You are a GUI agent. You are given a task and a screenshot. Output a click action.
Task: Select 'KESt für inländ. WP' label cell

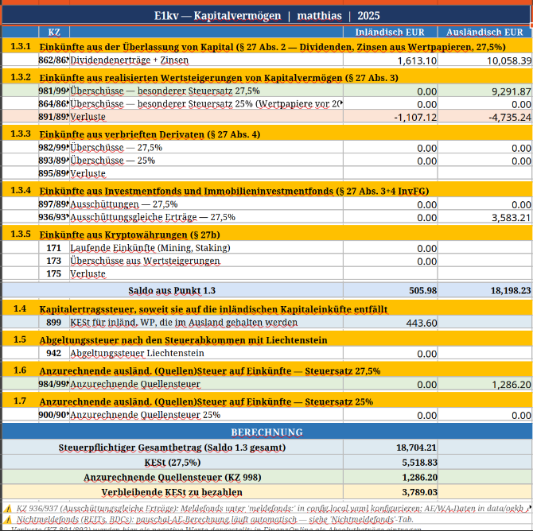(206, 323)
